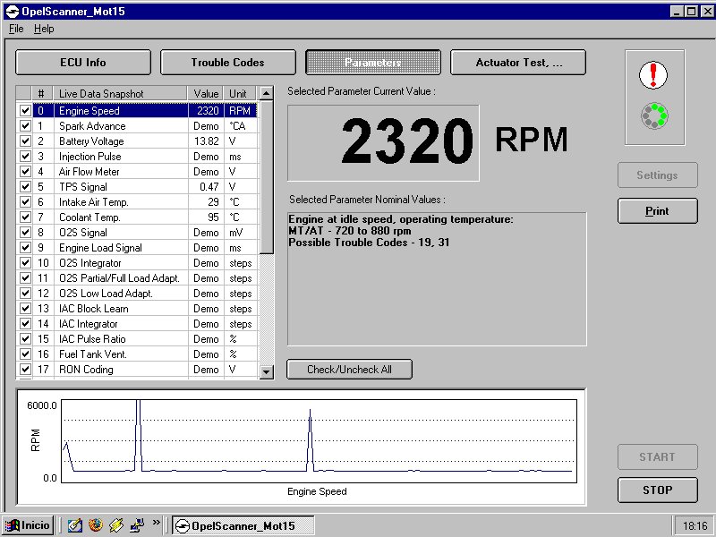This screenshot has height=537, width=716.
Task: Uncheck the Coolant Temp. checkbox
Action: 25,217
